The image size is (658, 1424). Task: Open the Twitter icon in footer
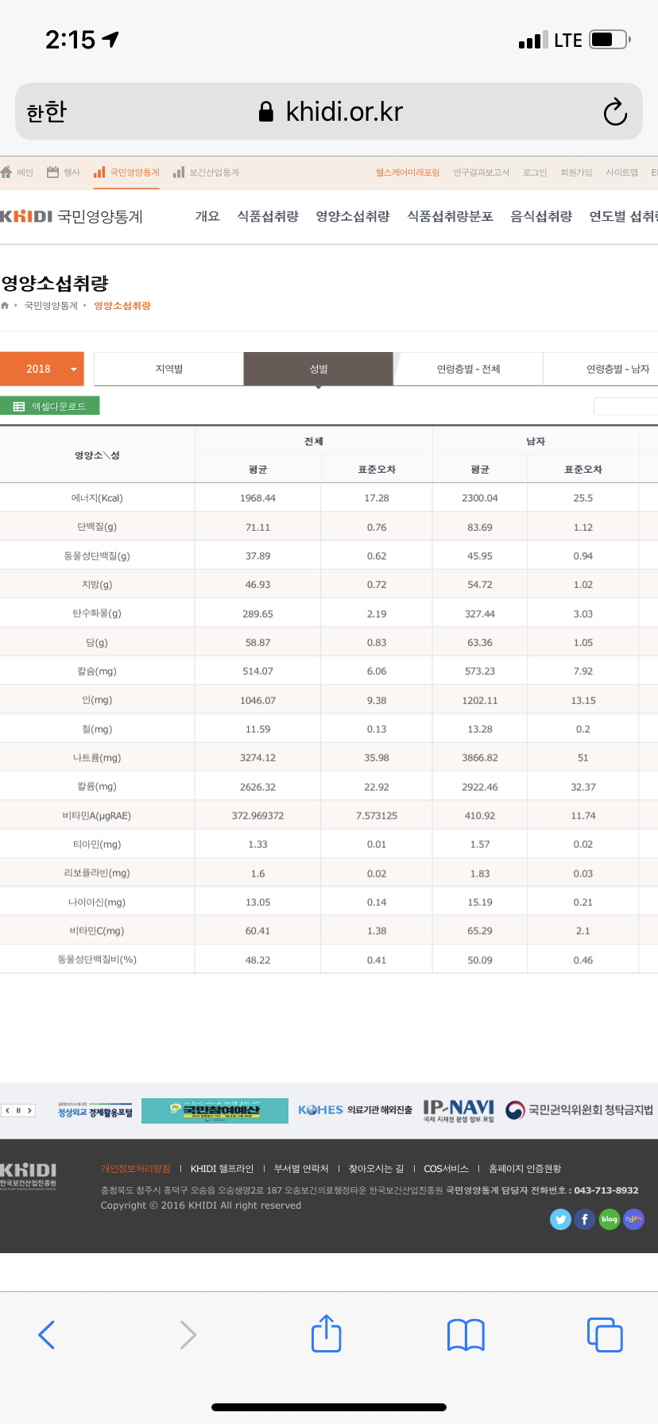tap(560, 1219)
